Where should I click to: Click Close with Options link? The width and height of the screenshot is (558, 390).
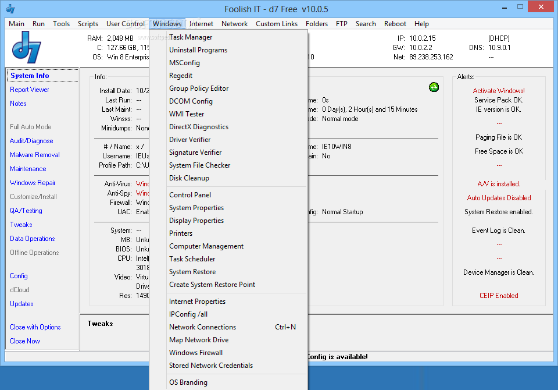click(35, 327)
